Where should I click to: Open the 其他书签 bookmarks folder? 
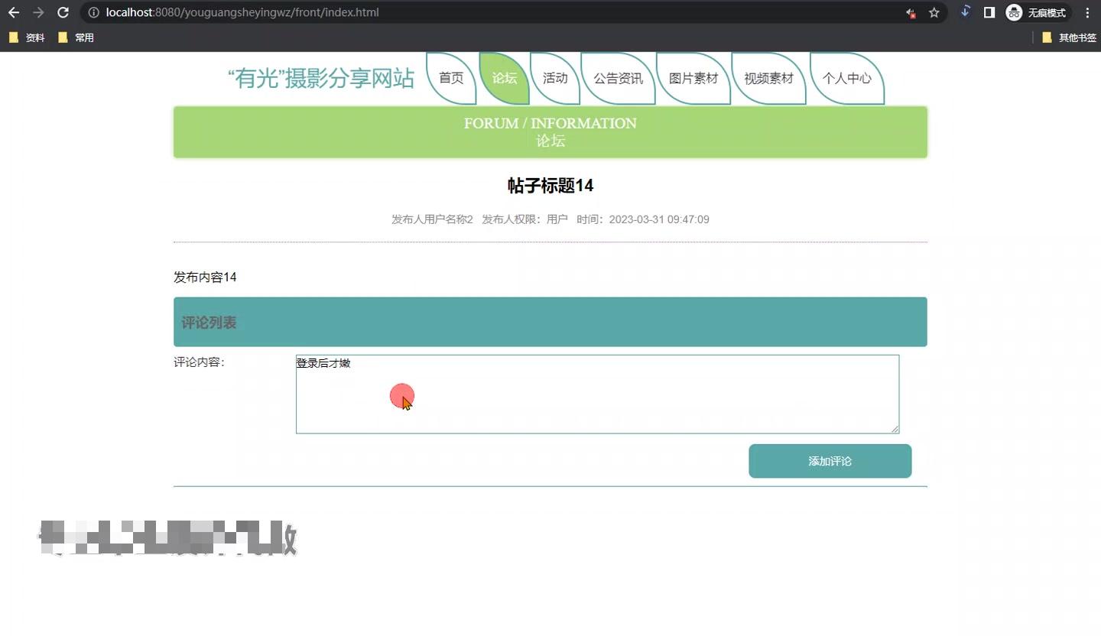[1069, 37]
